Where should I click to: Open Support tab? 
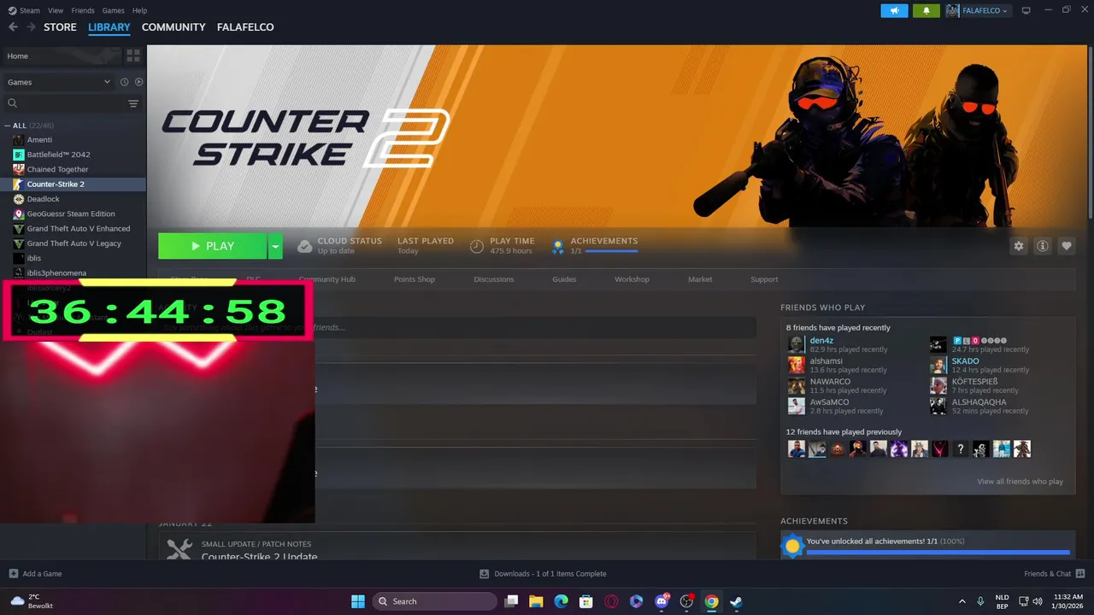(764, 279)
